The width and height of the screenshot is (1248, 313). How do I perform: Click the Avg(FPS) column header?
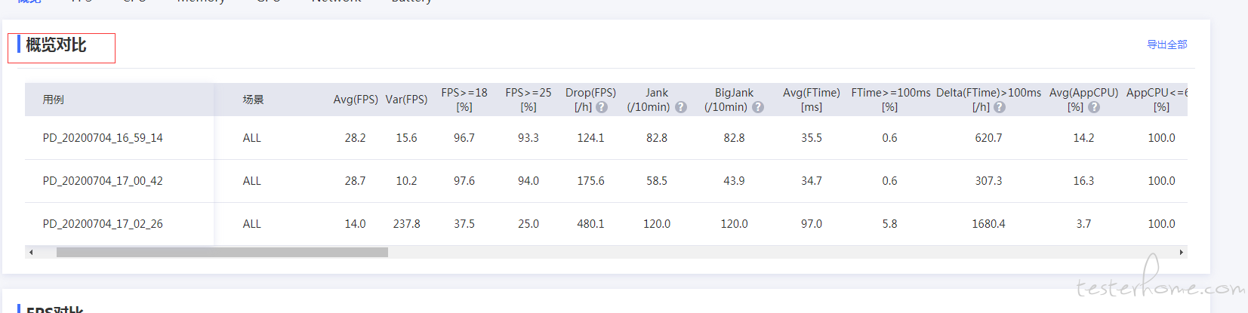pos(355,100)
